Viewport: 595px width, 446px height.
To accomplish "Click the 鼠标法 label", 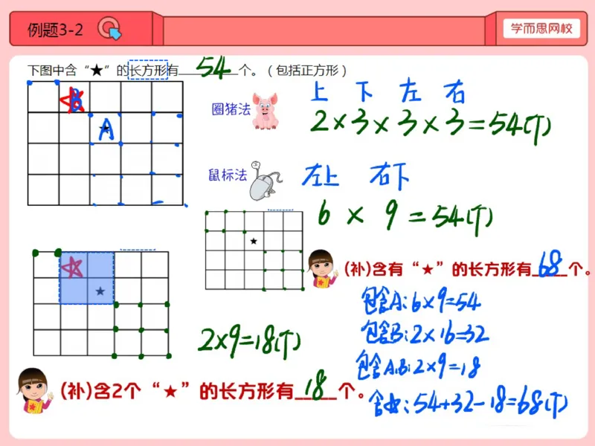I will pyautogui.click(x=228, y=175).
